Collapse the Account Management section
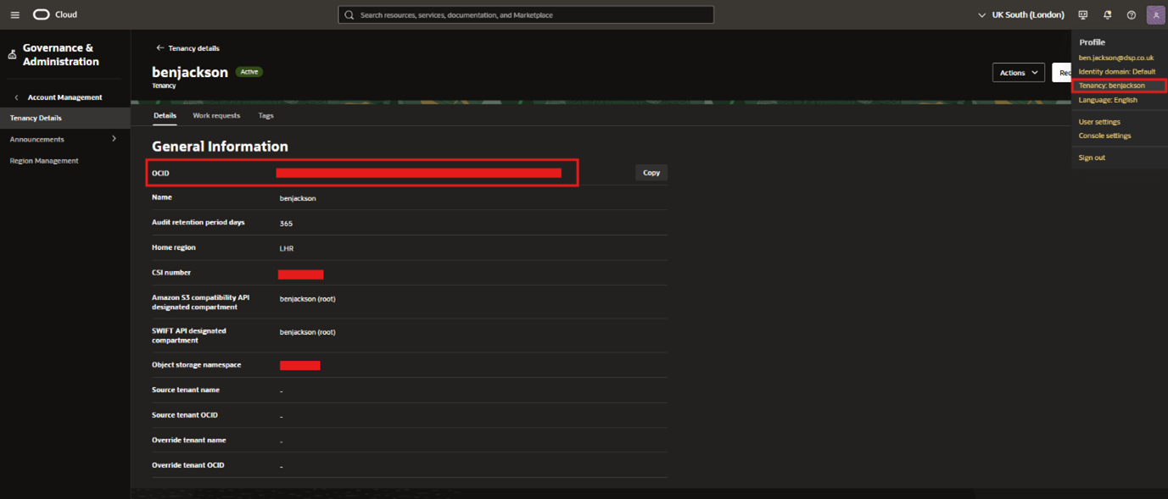The width and height of the screenshot is (1168, 499). tap(16, 97)
